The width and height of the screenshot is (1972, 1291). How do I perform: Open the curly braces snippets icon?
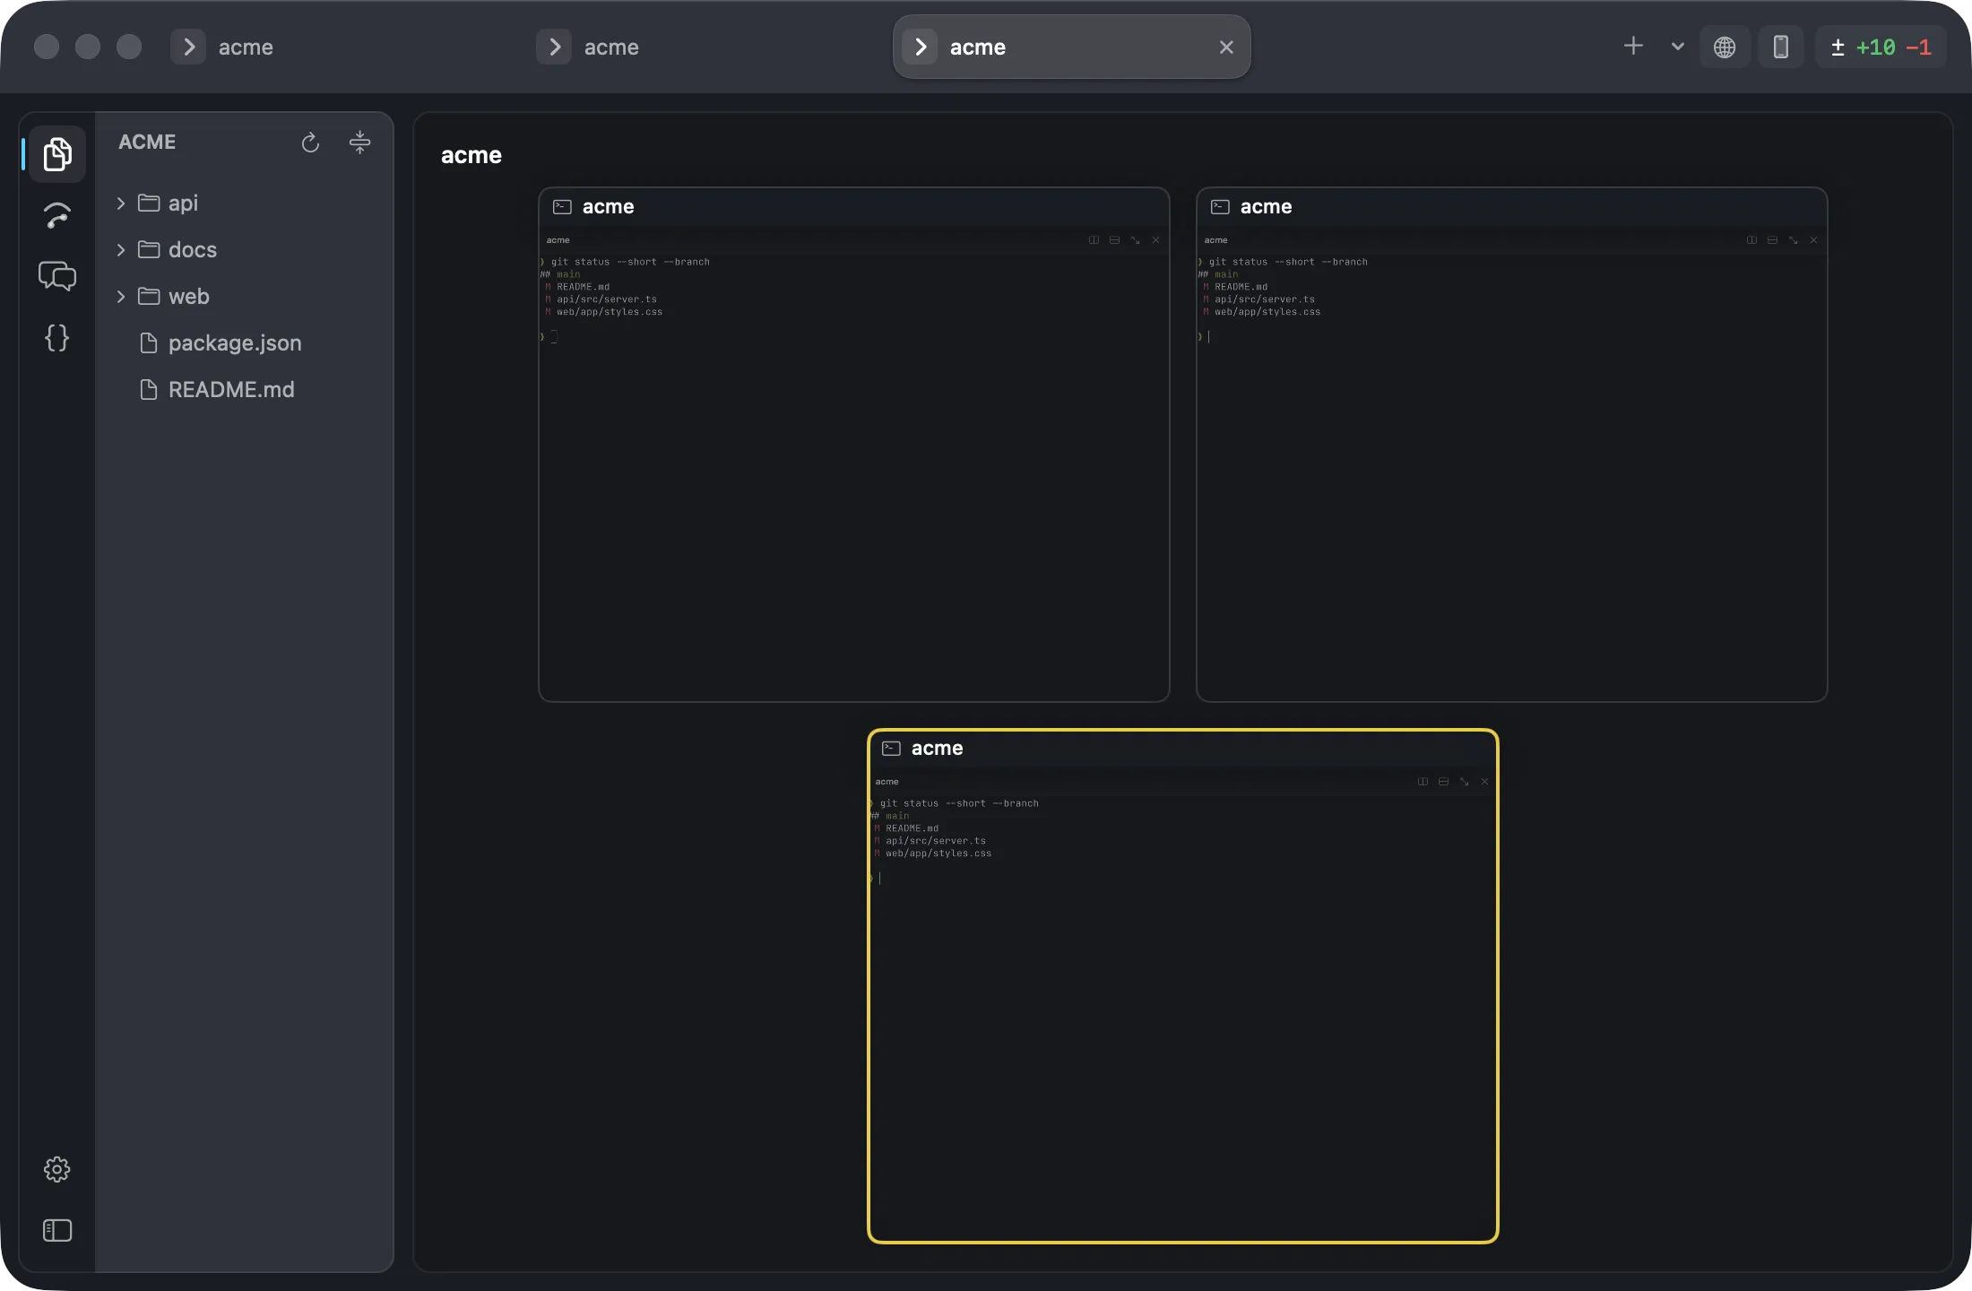click(57, 337)
